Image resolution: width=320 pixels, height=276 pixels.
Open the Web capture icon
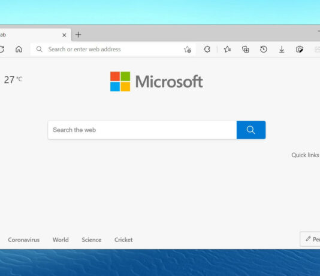tap(300, 49)
